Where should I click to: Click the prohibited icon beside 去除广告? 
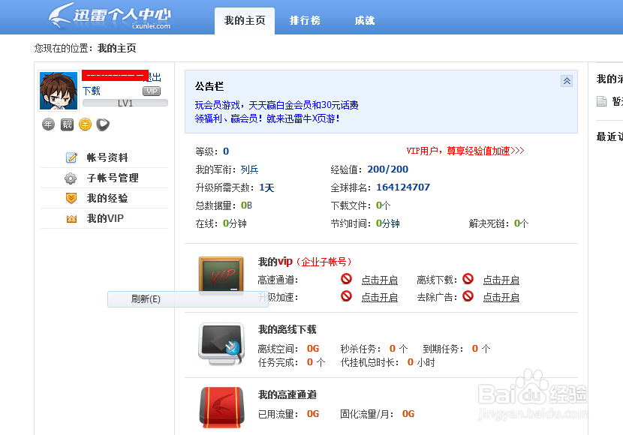pos(468,296)
